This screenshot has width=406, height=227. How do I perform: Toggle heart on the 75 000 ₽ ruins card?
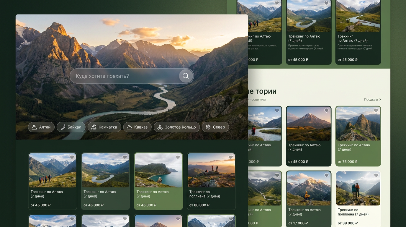tap(376, 111)
